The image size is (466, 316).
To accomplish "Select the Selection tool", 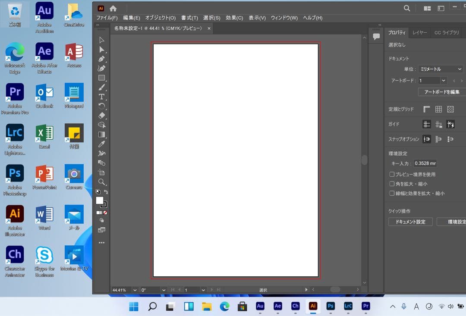I will point(102,39).
